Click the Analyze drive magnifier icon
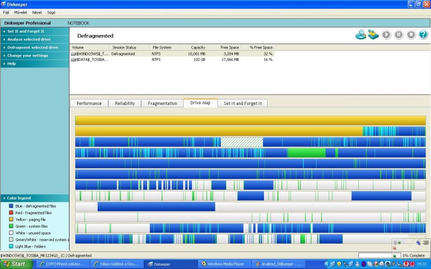Screen dimensions: 431x269 click(x=360, y=34)
